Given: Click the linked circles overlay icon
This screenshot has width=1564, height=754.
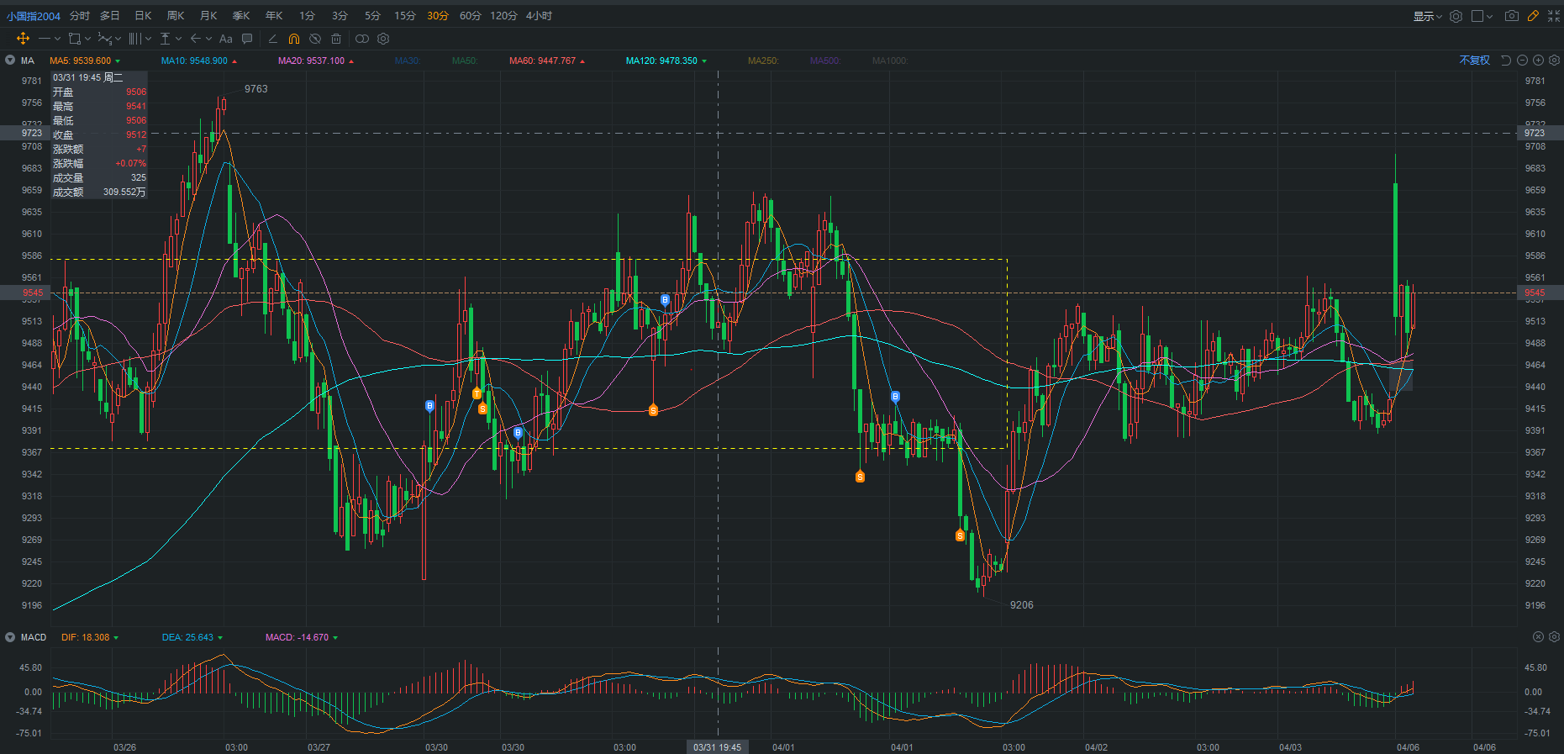Looking at the screenshot, I should point(362,39).
